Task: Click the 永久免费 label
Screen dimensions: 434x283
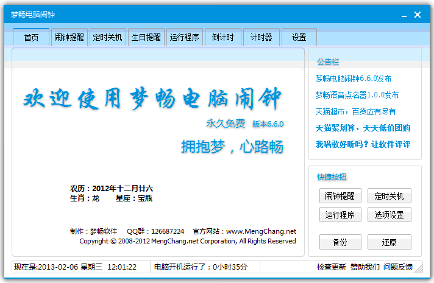Action: click(x=226, y=124)
